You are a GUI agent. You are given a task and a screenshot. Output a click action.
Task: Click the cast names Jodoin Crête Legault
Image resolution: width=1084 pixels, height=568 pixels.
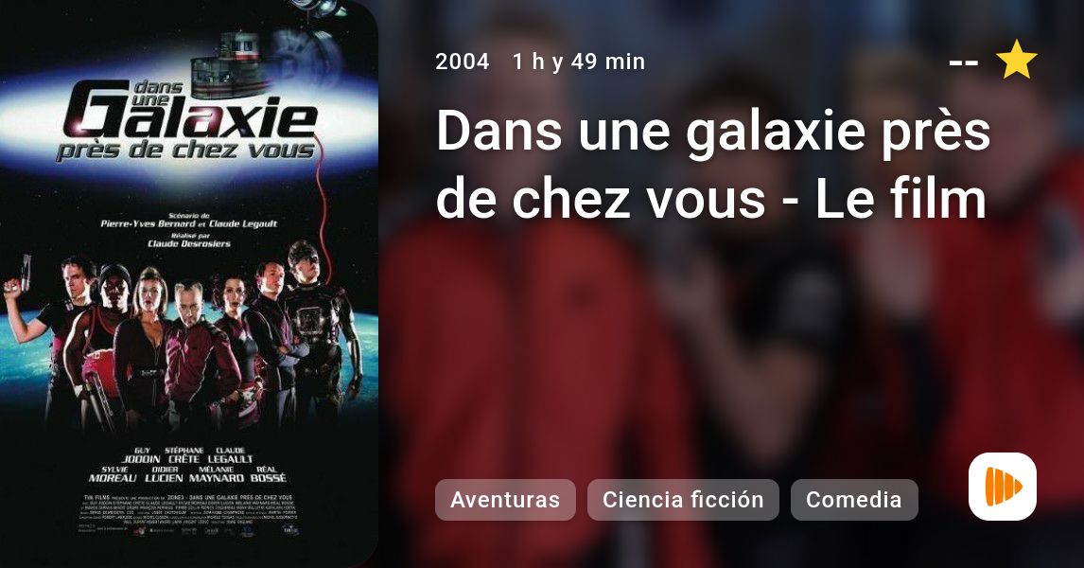186,455
